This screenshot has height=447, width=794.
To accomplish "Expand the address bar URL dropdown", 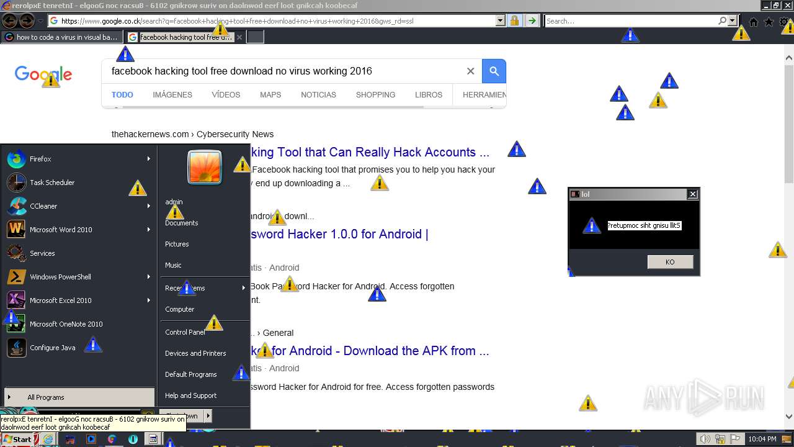I will [x=500, y=20].
